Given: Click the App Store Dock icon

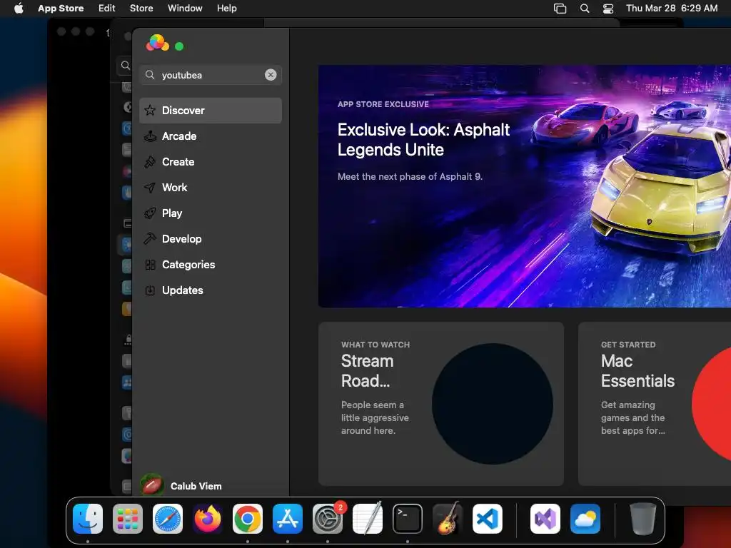Looking at the screenshot, I should (288, 519).
